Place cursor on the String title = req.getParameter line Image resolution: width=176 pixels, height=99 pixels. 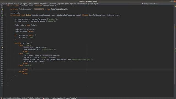tap(35, 21)
